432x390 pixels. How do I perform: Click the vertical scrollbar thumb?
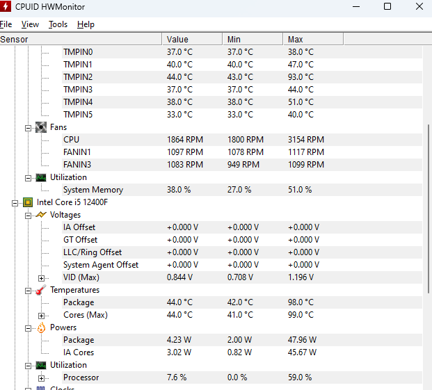click(x=429, y=209)
